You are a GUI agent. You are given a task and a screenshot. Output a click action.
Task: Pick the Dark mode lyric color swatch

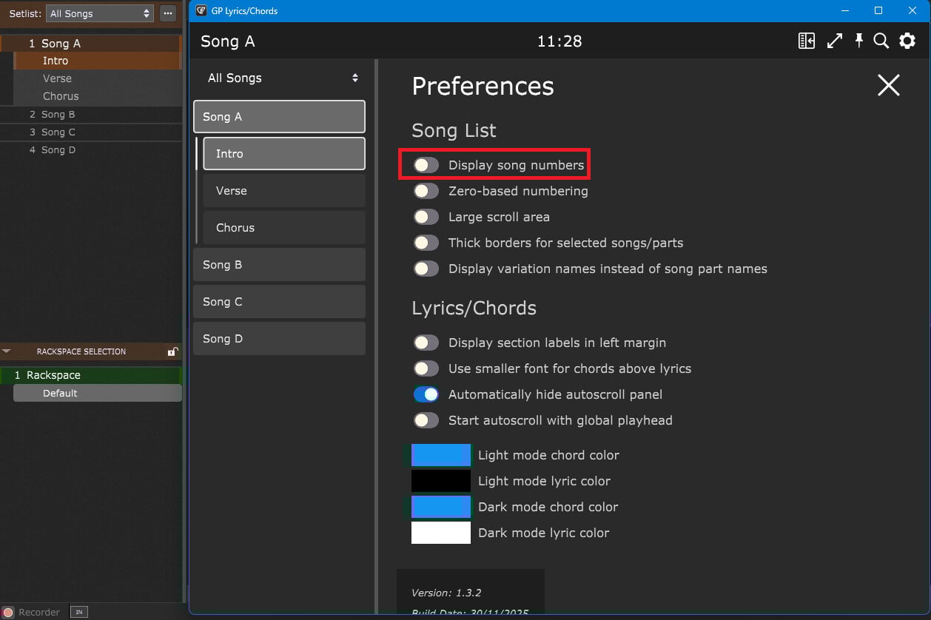(441, 533)
